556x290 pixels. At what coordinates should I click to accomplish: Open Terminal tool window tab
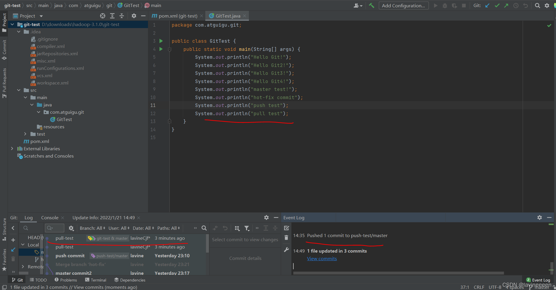tap(96, 280)
